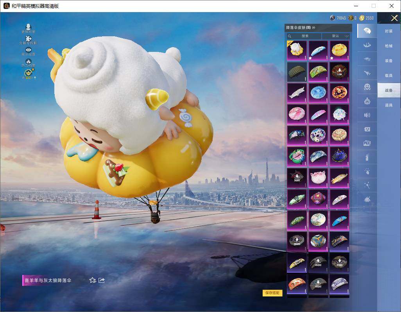Screen dimensions: 401x312
Task: Select the plain olive default parachute thumbnail
Action: point(297,72)
